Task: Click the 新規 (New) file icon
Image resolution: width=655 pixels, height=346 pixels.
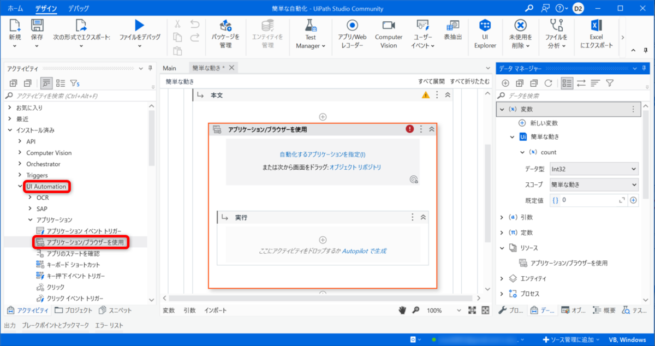Action: (x=15, y=26)
